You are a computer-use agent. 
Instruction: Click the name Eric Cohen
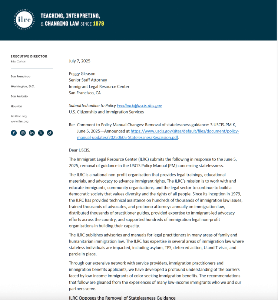click(x=19, y=62)
